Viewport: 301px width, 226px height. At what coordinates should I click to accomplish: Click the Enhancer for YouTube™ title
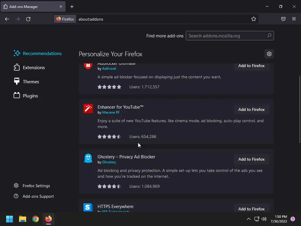pyautogui.click(x=120, y=107)
